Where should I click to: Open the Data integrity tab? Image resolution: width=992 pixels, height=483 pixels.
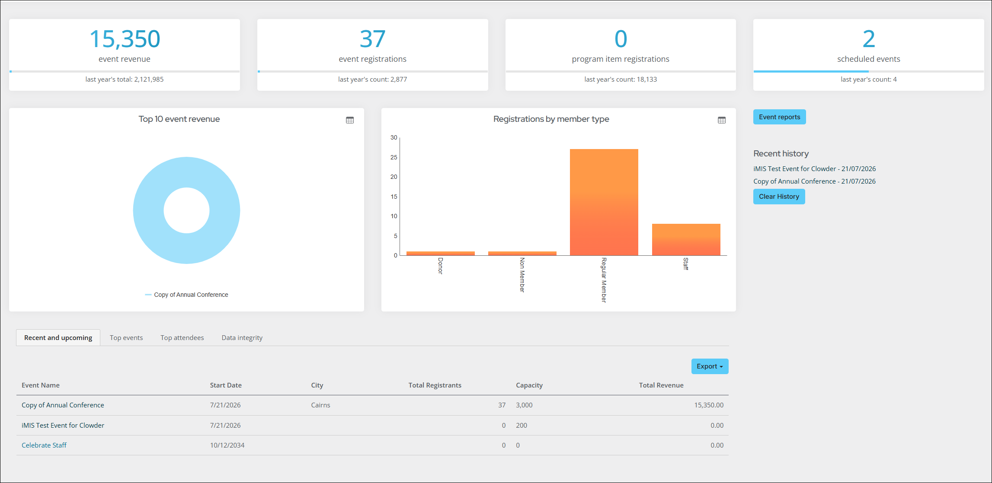point(242,338)
